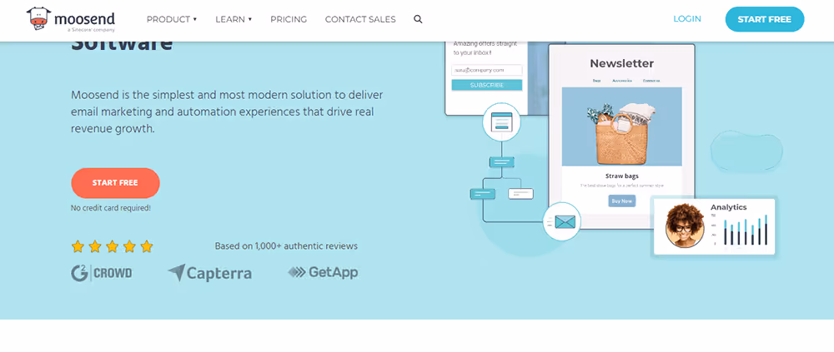
Task: Expand the LEARN dropdown menu
Action: click(234, 19)
